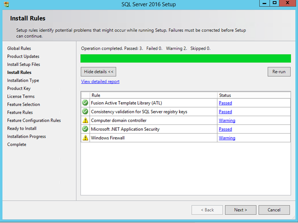This screenshot has width=298, height=223.
Task: Select the Install Rules step in sidebar
Action: tap(19, 72)
